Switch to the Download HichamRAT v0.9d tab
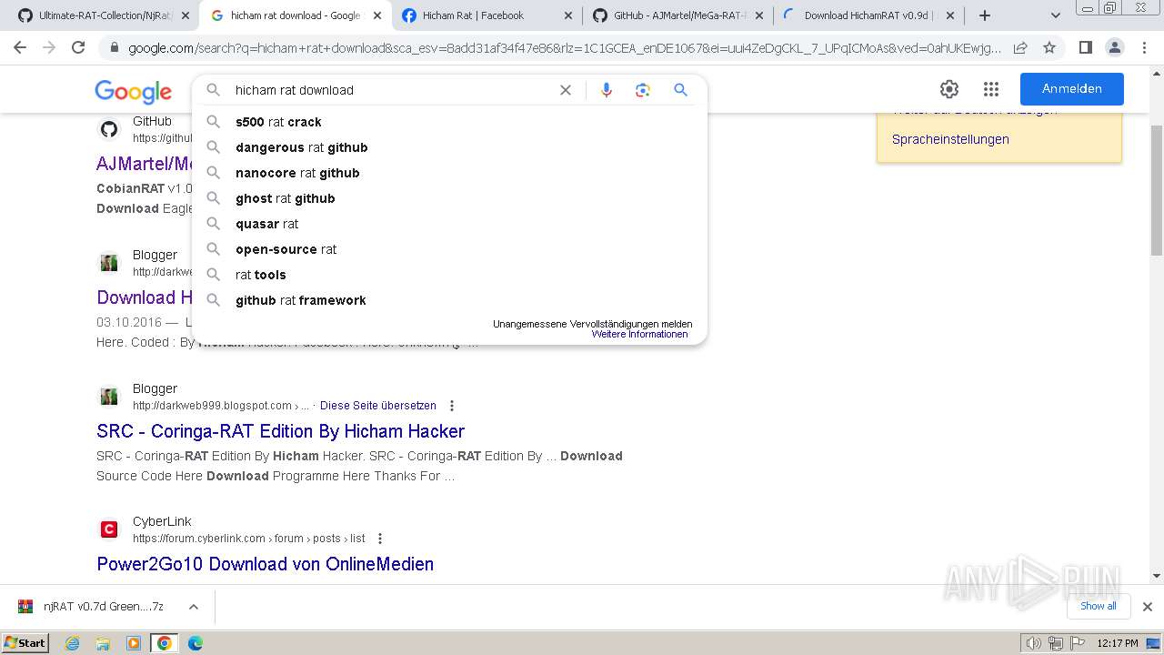Screen dimensions: 1164x655 869,15
